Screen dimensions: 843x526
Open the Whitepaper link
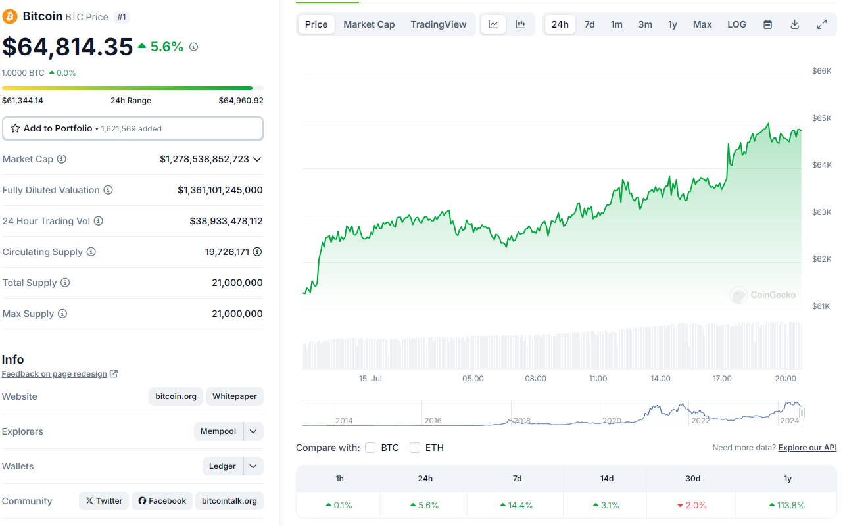[235, 396]
